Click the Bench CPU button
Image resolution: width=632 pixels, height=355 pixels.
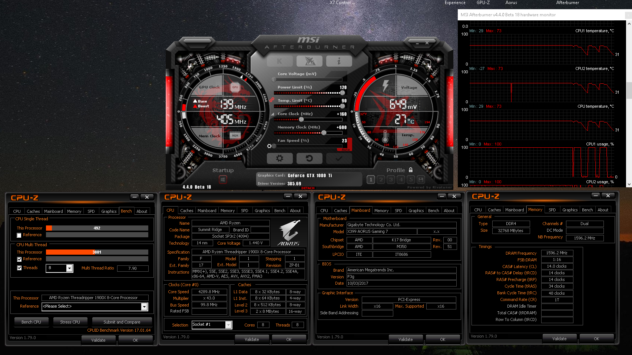pyautogui.click(x=31, y=322)
